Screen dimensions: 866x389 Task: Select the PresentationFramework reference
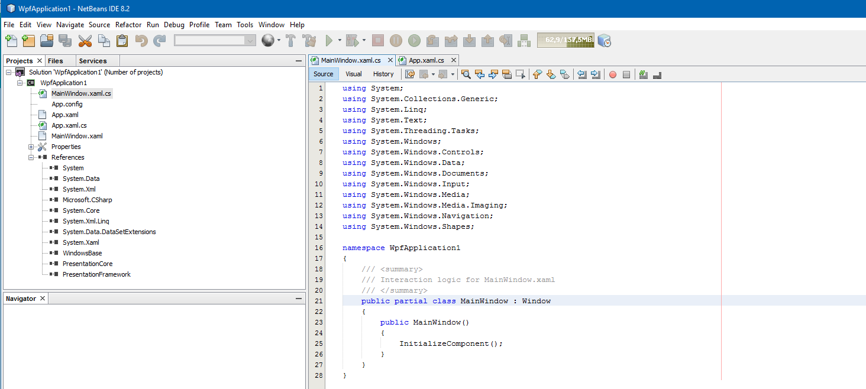[96, 274]
